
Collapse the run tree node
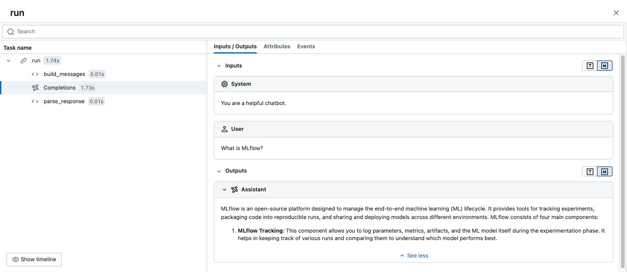tap(8, 60)
